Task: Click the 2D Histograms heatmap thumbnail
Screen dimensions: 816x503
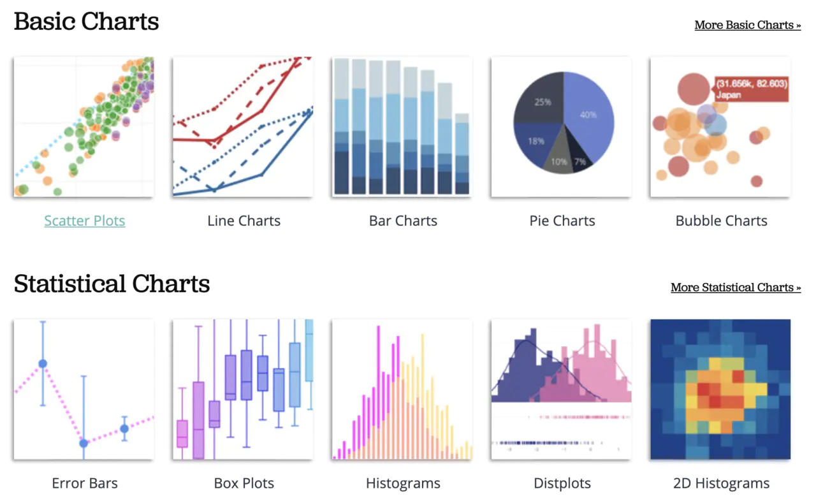Action: click(x=720, y=390)
